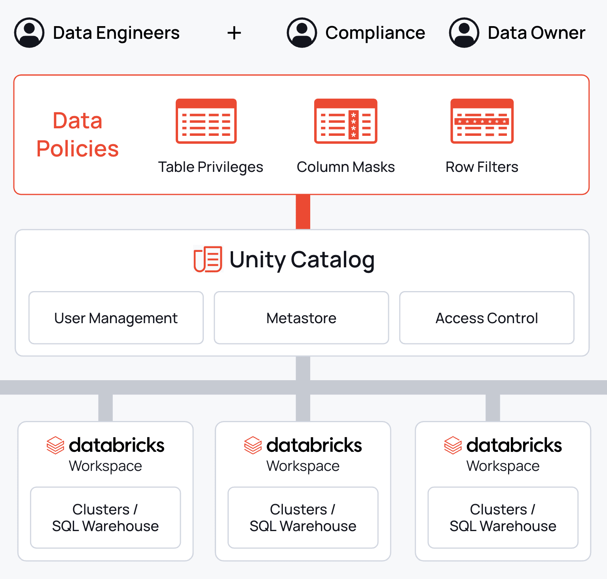Click the 'Column Masks' caption
Screen dimensions: 607x579
346,167
